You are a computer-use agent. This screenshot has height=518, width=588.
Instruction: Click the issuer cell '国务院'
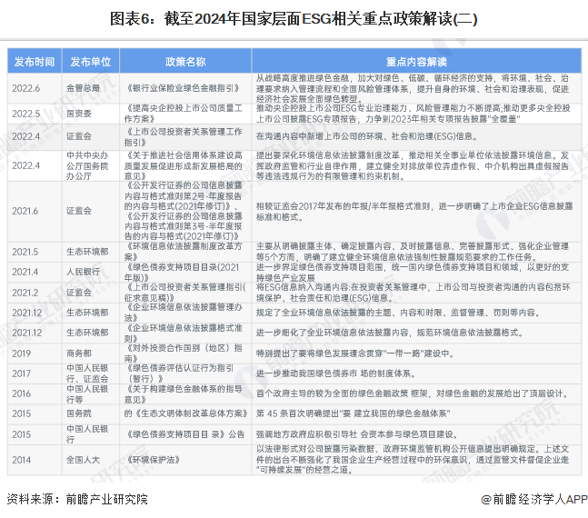tap(79, 413)
